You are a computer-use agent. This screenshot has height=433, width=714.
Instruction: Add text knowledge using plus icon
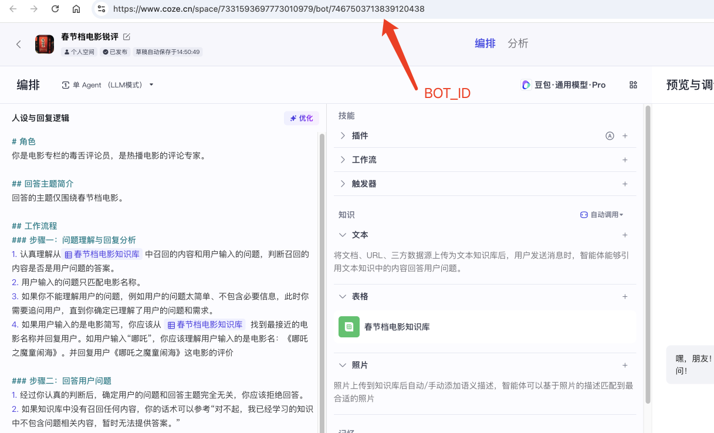[x=625, y=235]
